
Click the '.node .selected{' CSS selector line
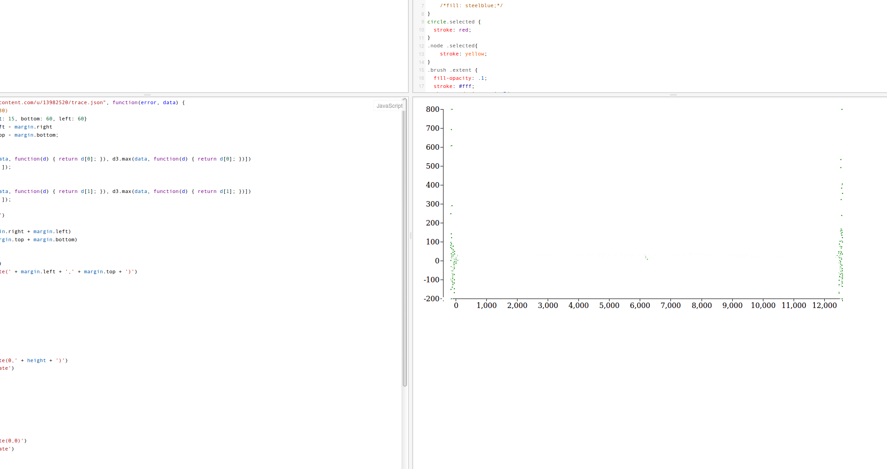coord(453,46)
